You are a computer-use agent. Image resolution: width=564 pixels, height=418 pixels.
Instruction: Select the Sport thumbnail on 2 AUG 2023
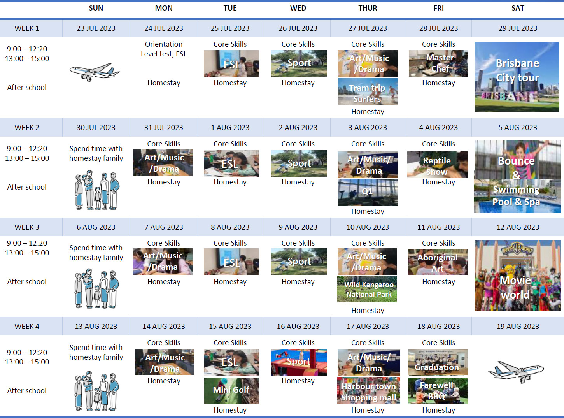coord(299,163)
